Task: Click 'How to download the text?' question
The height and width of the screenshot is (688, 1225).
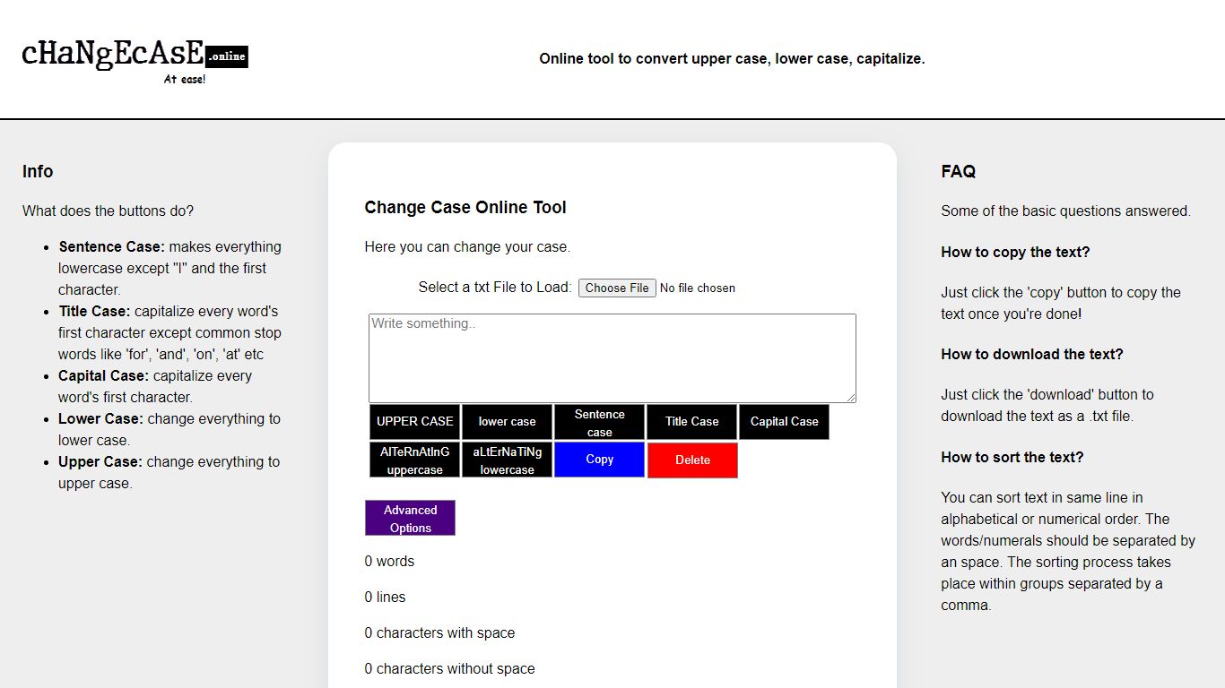Action: [x=1032, y=354]
